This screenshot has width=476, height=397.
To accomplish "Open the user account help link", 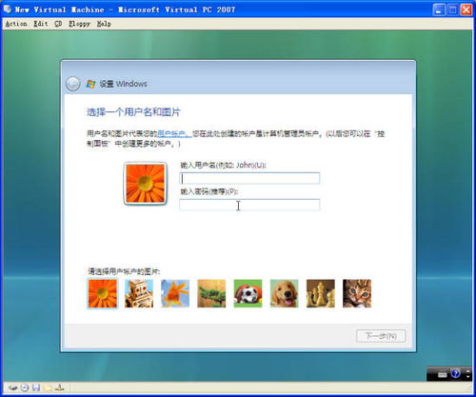I will [x=174, y=133].
